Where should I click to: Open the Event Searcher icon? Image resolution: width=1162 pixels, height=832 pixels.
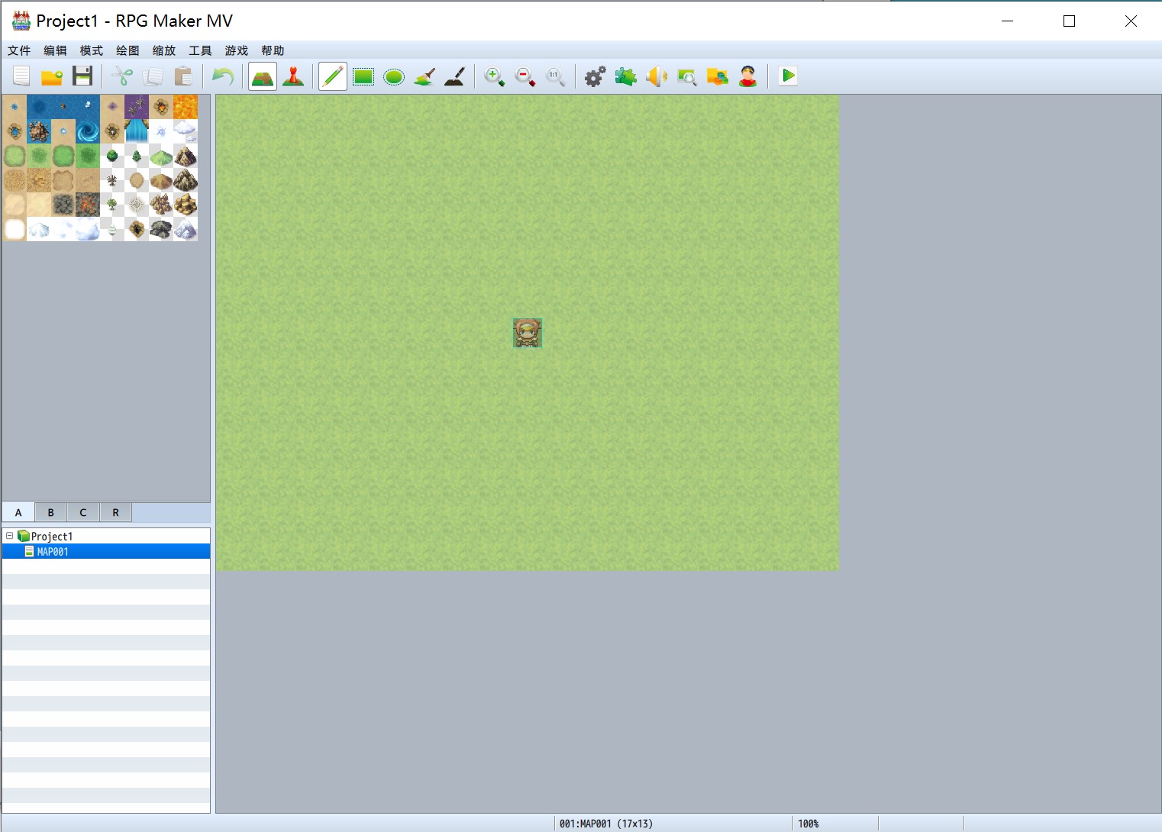[x=687, y=76]
